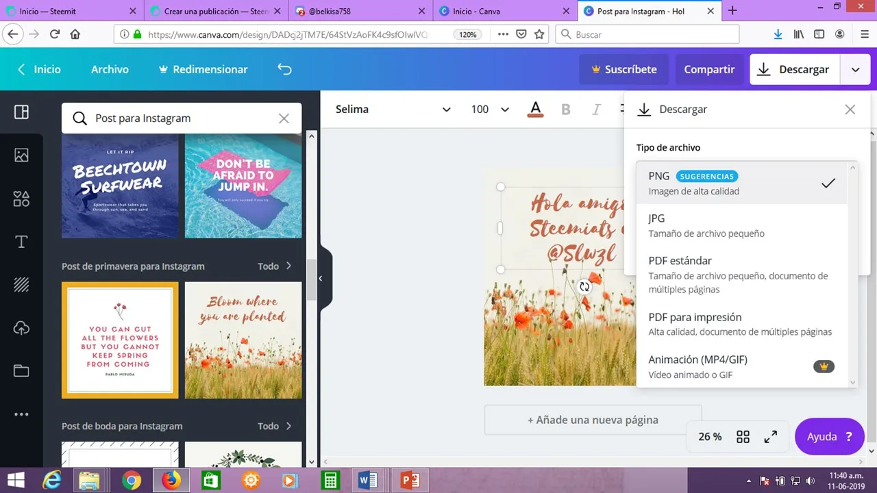Open the Photos panel in sidebar
The image size is (877, 493).
pos(21,155)
